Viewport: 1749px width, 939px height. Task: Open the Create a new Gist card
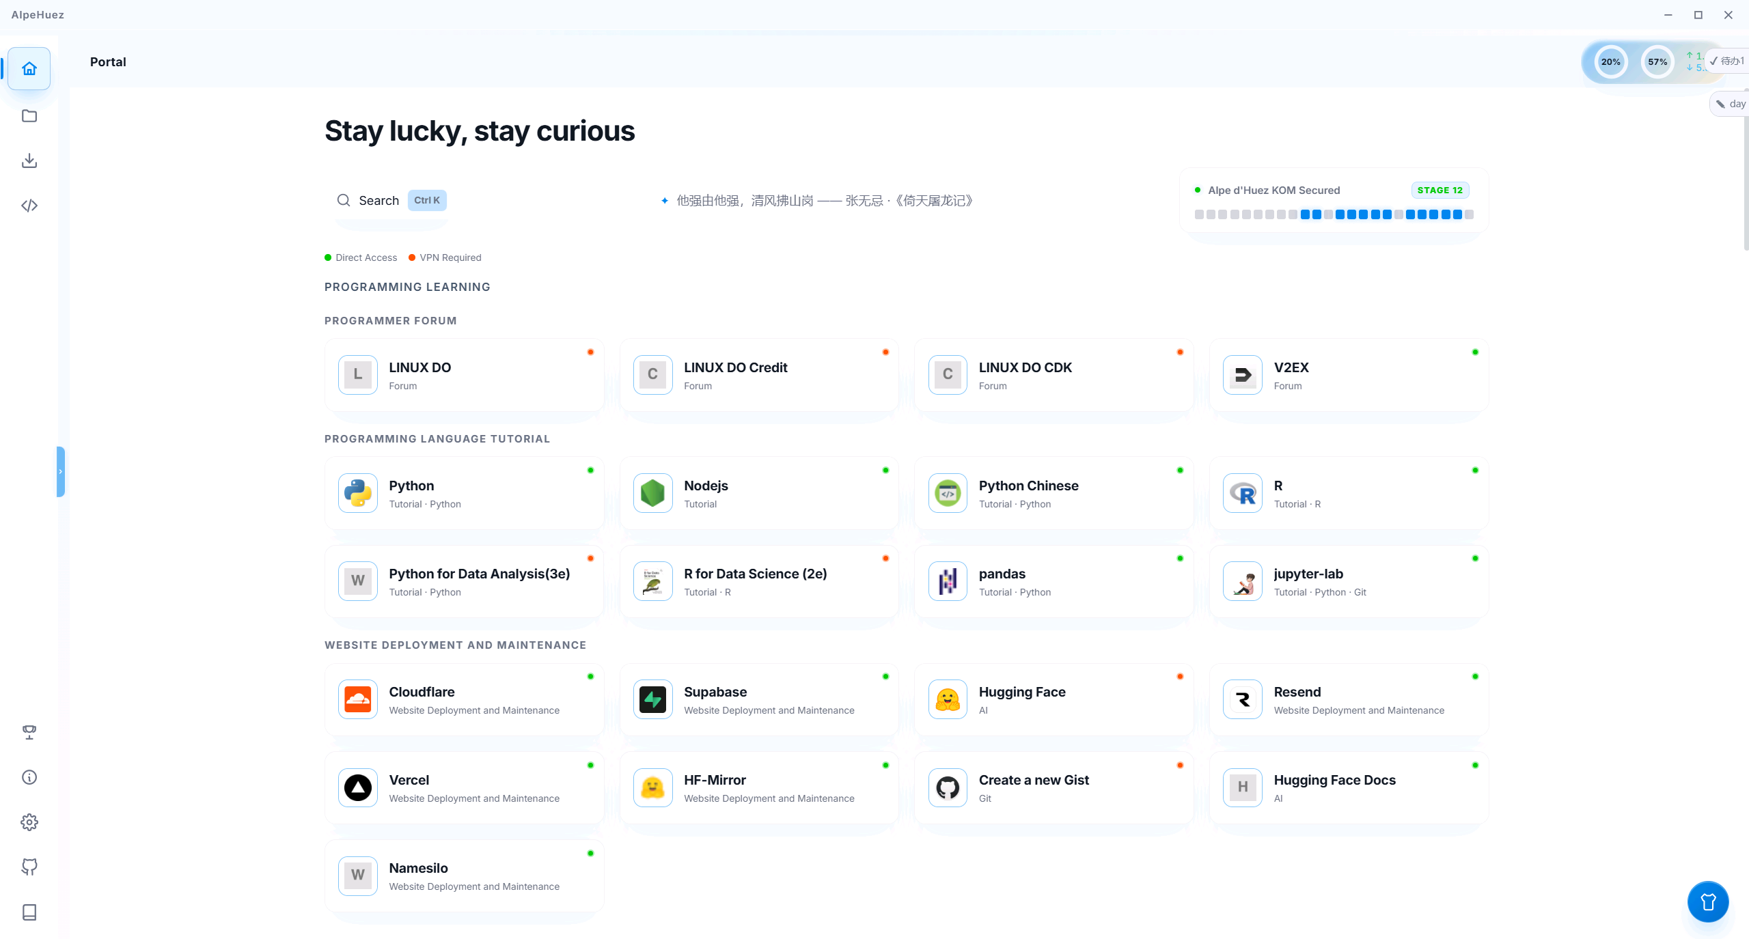point(1054,787)
